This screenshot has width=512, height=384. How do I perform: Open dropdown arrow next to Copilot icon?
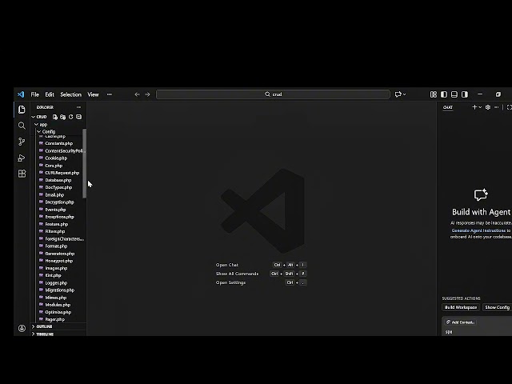click(x=405, y=94)
